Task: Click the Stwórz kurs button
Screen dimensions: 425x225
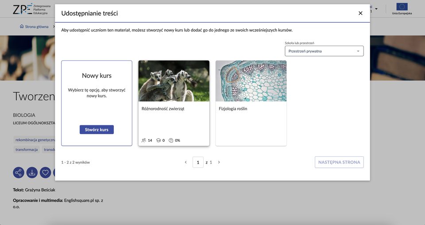Action: [x=97, y=129]
